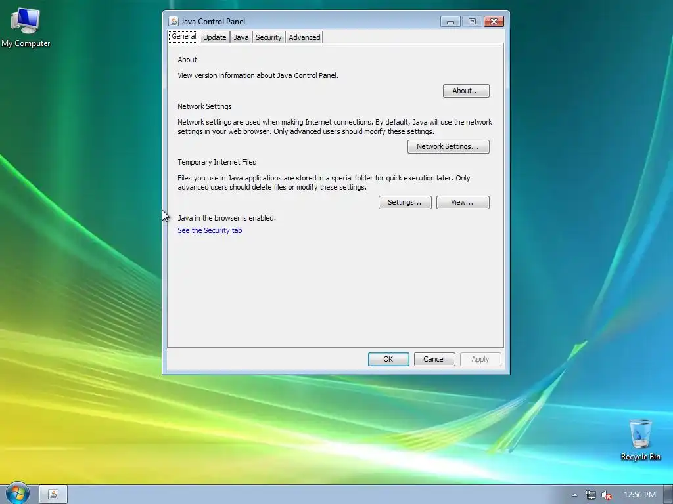673x504 pixels.
Task: Minimize the Java Control Panel window
Action: coord(450,22)
